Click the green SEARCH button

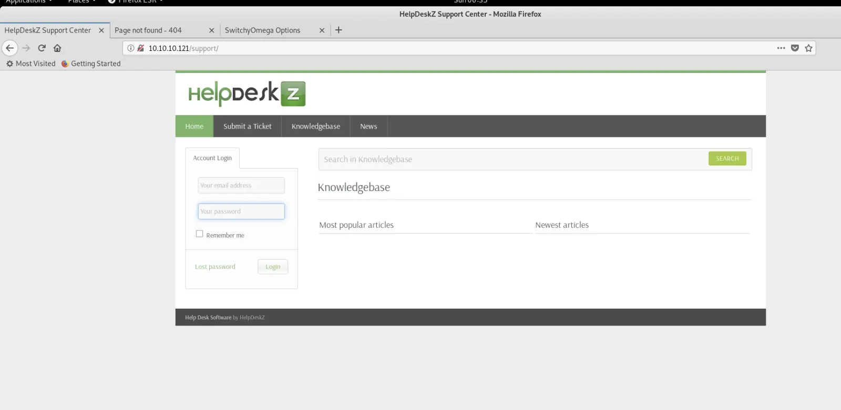click(727, 159)
